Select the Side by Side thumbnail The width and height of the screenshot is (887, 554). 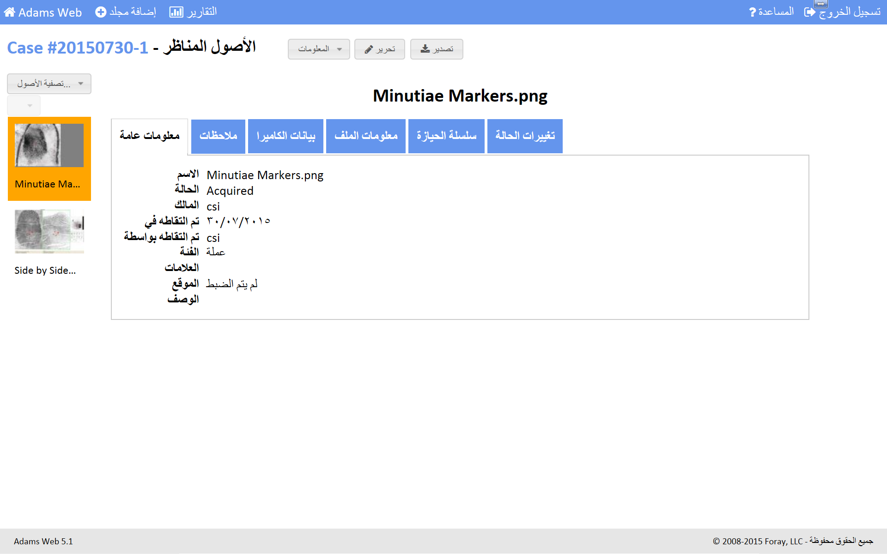[49, 231]
